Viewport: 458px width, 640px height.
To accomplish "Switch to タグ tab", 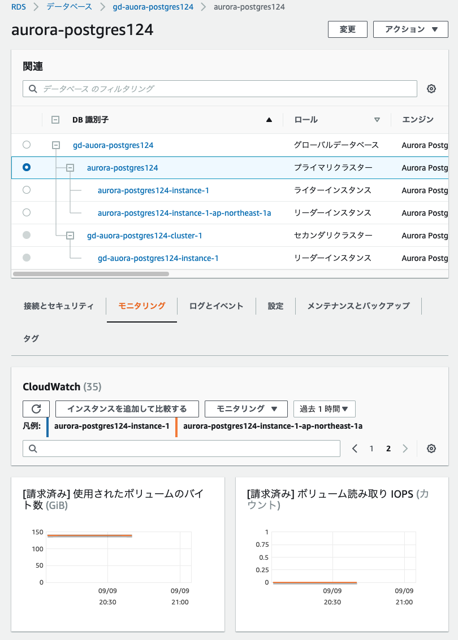I will click(x=31, y=338).
